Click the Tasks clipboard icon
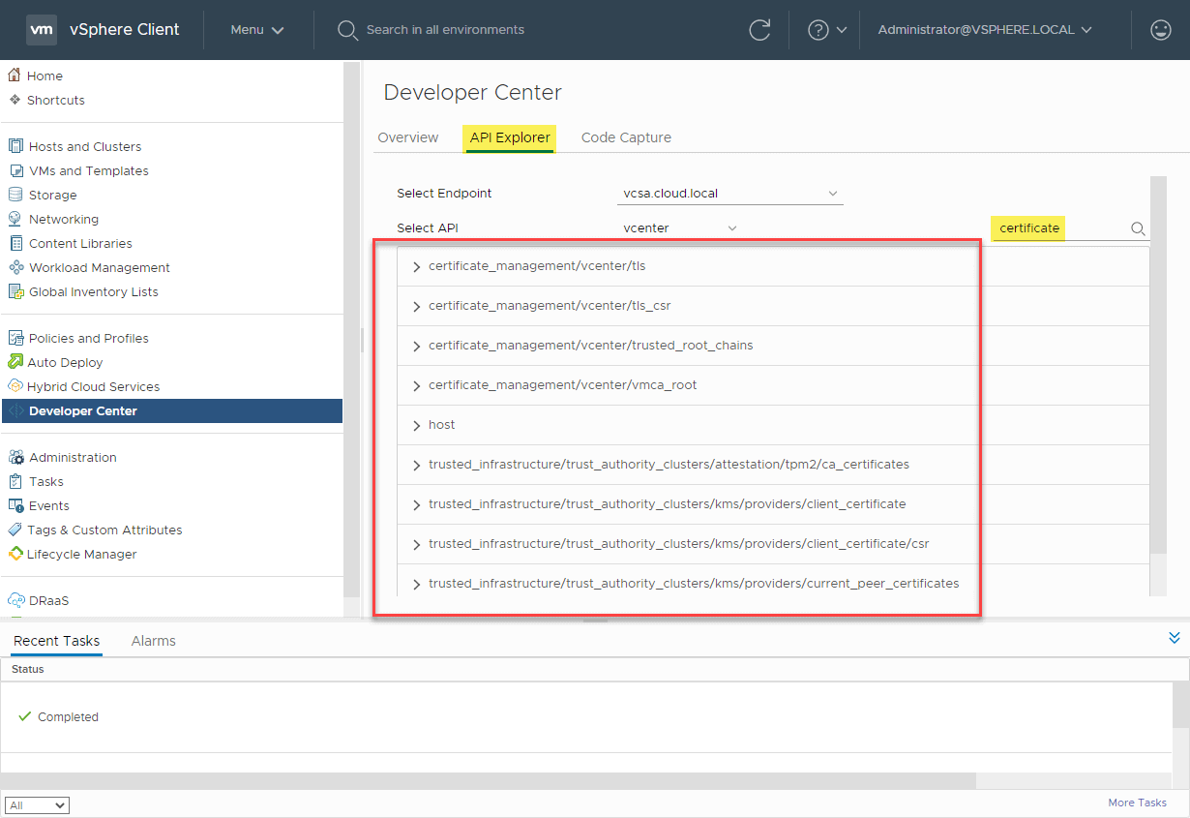 (15, 481)
